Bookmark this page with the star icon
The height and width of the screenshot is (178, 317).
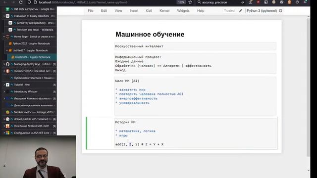(x=190, y=2)
